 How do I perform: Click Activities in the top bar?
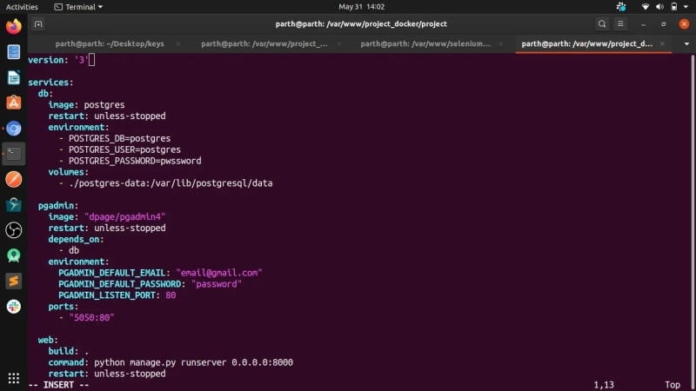(x=22, y=7)
